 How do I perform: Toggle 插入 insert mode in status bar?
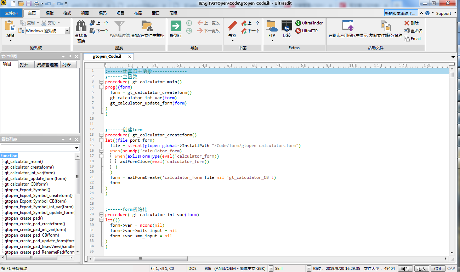421,268
